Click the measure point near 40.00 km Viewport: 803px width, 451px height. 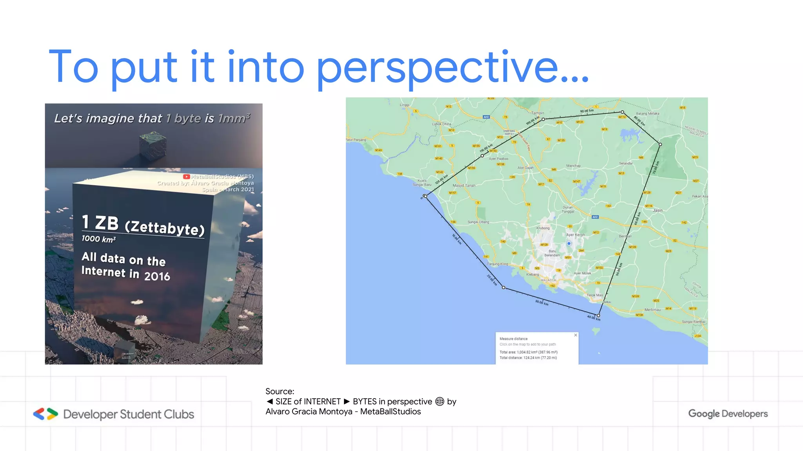[x=598, y=315]
